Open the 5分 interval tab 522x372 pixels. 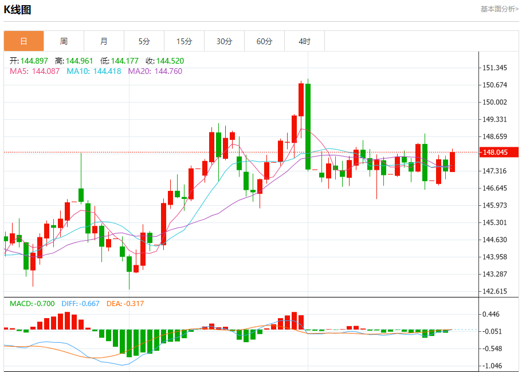point(144,41)
